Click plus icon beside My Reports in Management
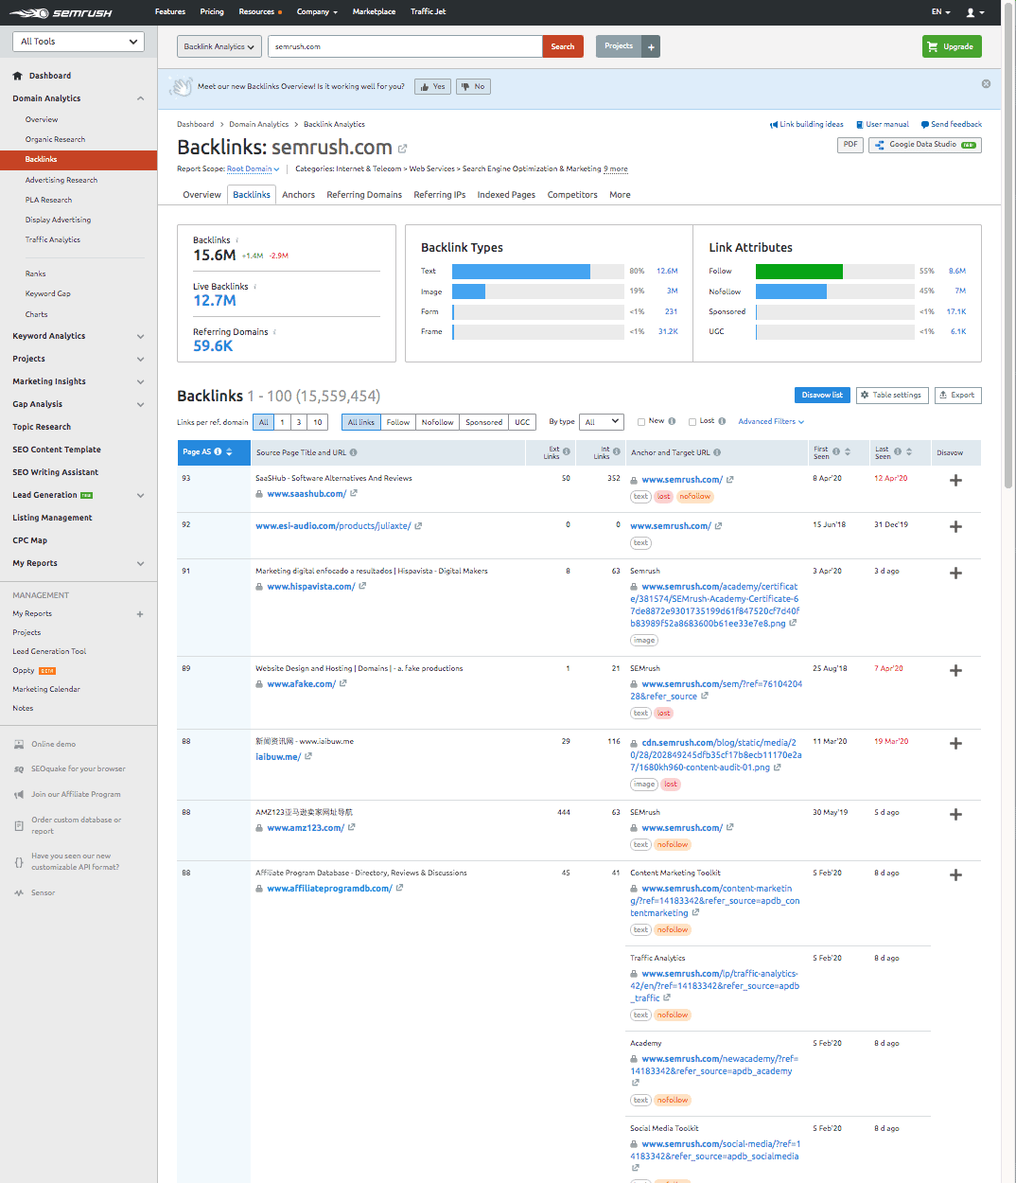1016x1183 pixels. tap(140, 614)
